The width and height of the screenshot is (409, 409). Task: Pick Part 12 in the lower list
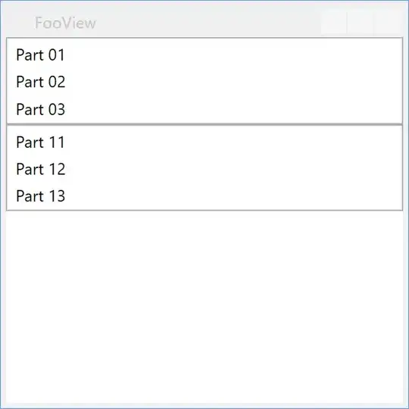tap(204, 169)
